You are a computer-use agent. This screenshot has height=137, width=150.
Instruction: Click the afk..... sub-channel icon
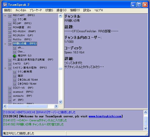point(15,48)
